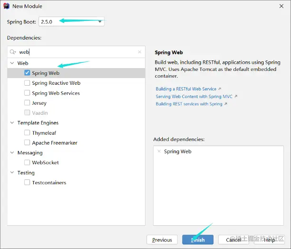The width and height of the screenshot is (291, 249).
Task: Click the search magnifier icon
Action: (x=13, y=52)
